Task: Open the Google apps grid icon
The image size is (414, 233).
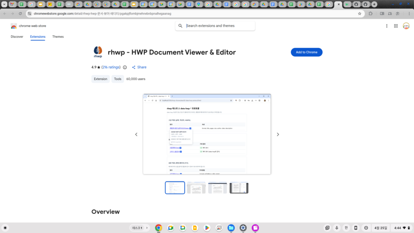Action: pos(396,26)
